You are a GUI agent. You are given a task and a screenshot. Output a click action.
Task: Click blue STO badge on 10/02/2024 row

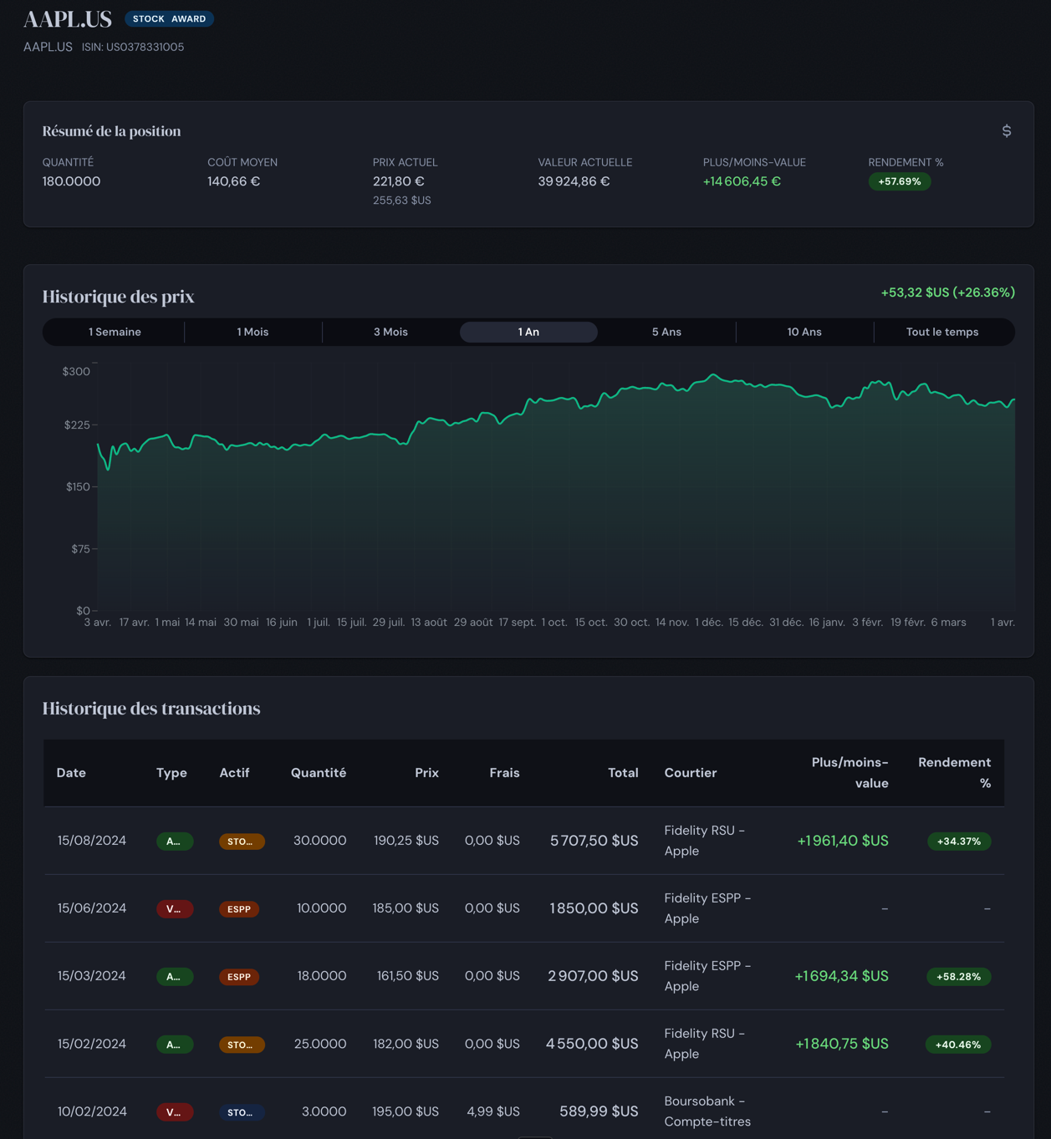click(x=242, y=1112)
